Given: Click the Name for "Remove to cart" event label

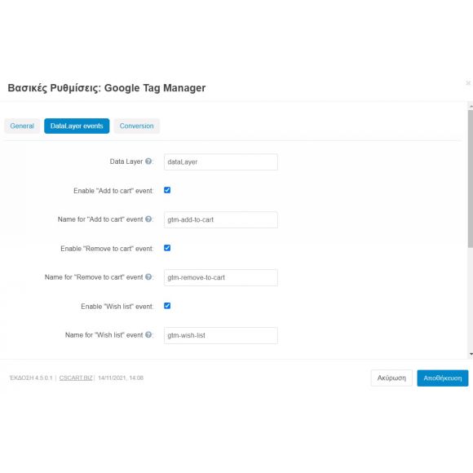Looking at the screenshot, I should point(94,277).
